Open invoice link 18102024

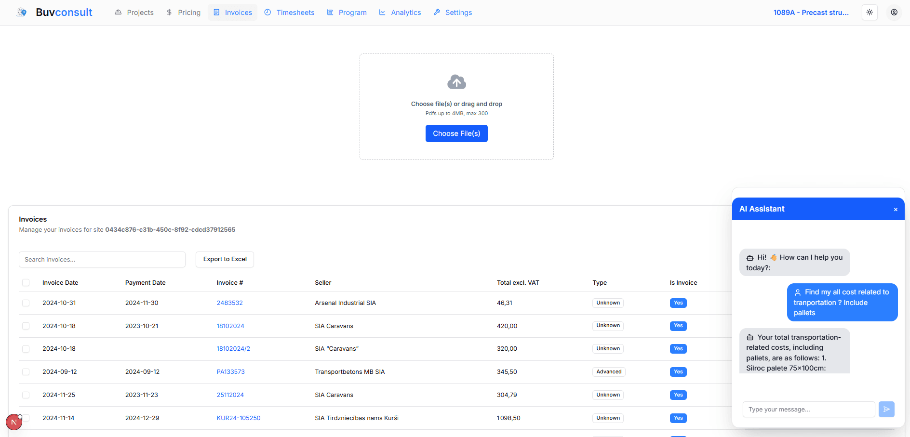230,326
